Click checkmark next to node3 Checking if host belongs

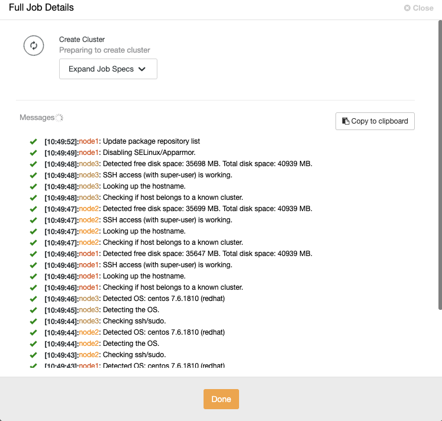coord(33,197)
